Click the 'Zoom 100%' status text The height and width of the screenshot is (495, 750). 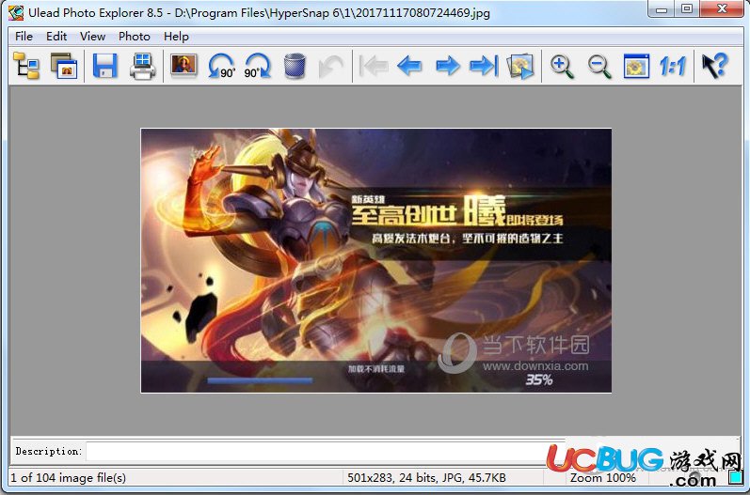[x=602, y=477]
